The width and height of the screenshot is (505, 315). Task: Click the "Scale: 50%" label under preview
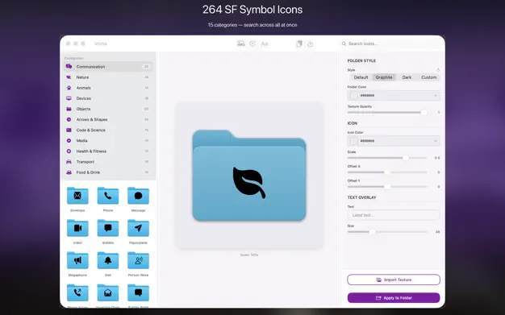click(249, 255)
